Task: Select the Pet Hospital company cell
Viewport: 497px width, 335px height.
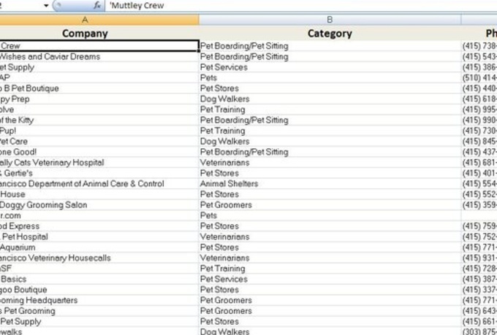Action: (x=99, y=237)
